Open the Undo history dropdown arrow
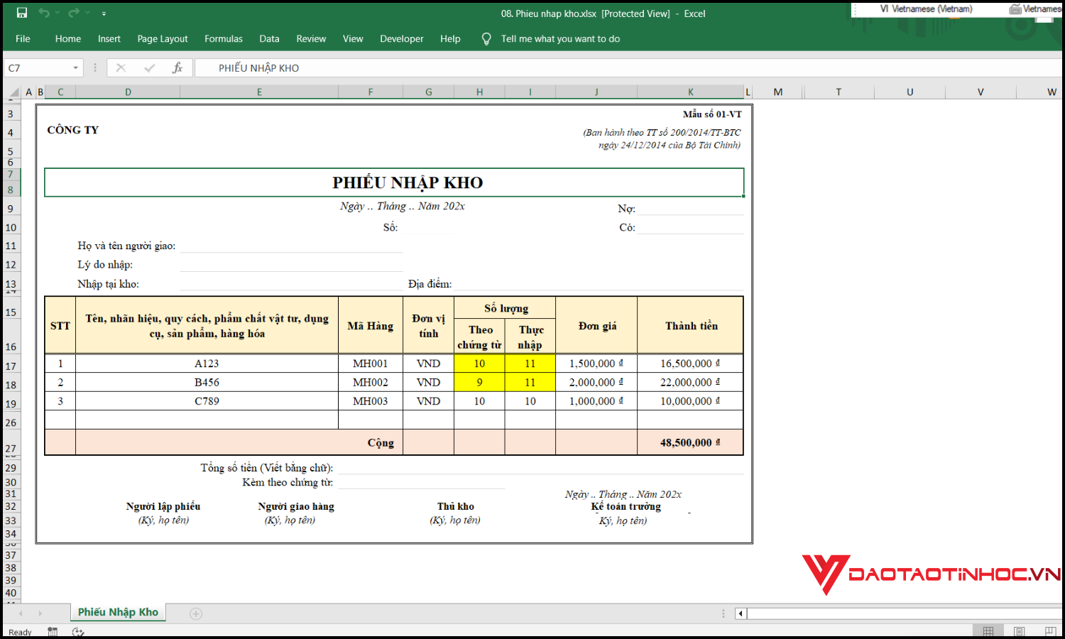Image resolution: width=1065 pixels, height=639 pixels. [x=57, y=13]
